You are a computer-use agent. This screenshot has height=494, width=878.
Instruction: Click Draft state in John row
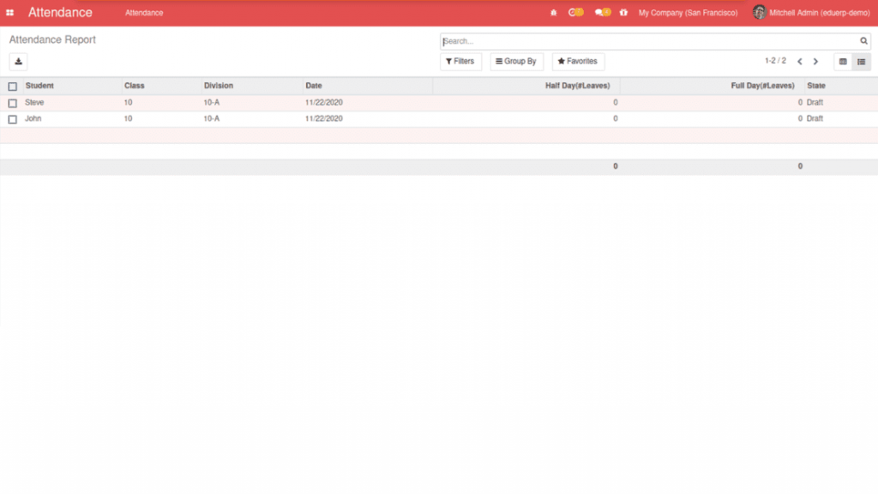[815, 118]
